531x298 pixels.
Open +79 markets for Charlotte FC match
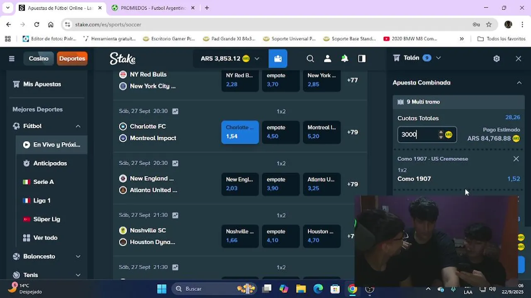(352, 132)
